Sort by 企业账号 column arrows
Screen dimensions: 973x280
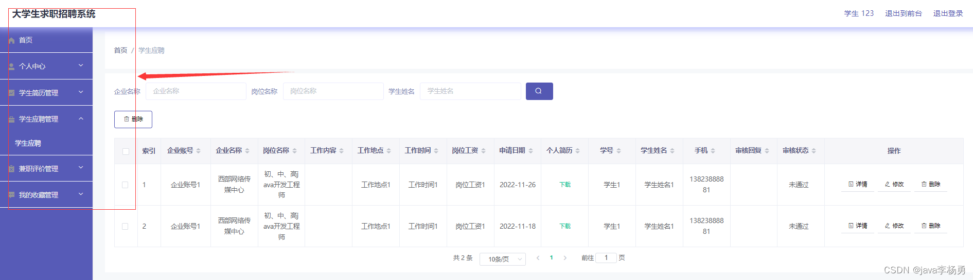(x=198, y=151)
